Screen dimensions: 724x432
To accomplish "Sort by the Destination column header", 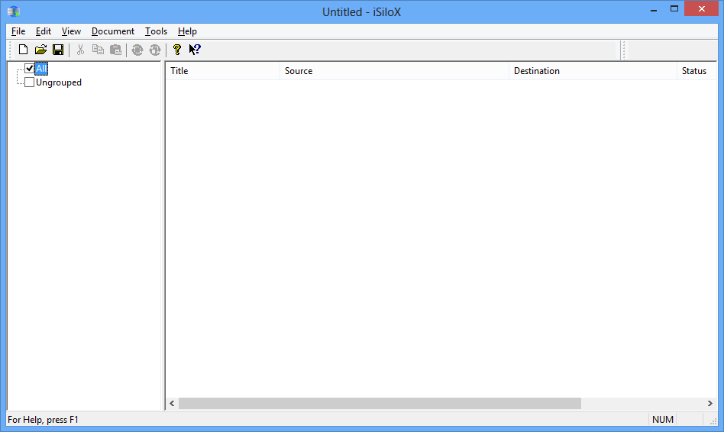I will coord(593,71).
